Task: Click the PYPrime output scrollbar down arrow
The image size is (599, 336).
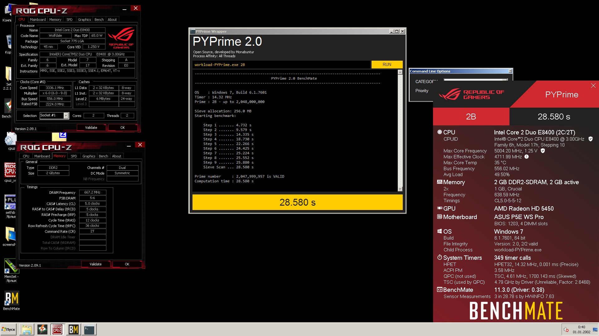Action: click(400, 189)
